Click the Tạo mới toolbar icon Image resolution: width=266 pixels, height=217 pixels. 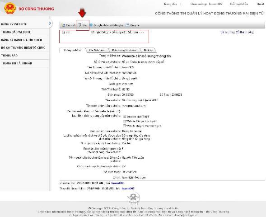(x=64, y=25)
